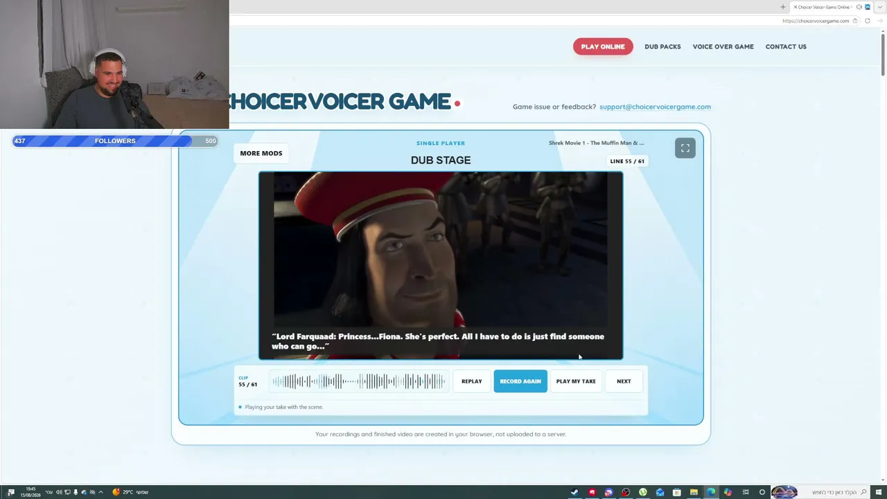Image resolution: width=887 pixels, height=499 pixels.
Task: Replay the current clip
Action: pos(471,381)
